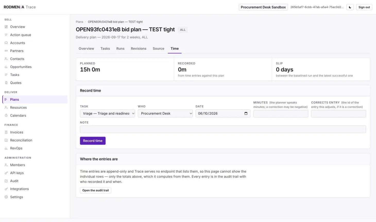Click Open the audit trail button
This screenshot has height=222, width=376.
[x=96, y=190]
